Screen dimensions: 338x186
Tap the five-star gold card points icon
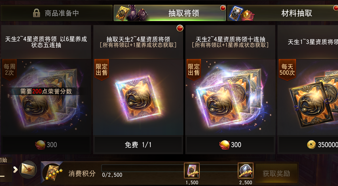click(x=52, y=172)
